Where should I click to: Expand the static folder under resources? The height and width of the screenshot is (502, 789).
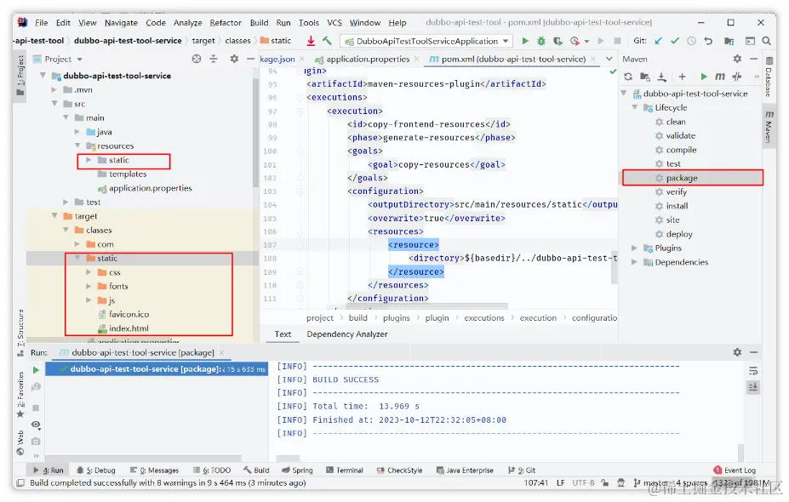click(x=89, y=160)
